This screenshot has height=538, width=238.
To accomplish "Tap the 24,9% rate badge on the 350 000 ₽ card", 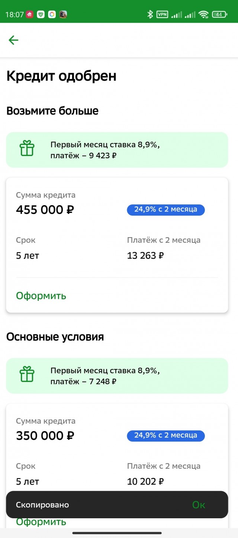I will click(166, 436).
